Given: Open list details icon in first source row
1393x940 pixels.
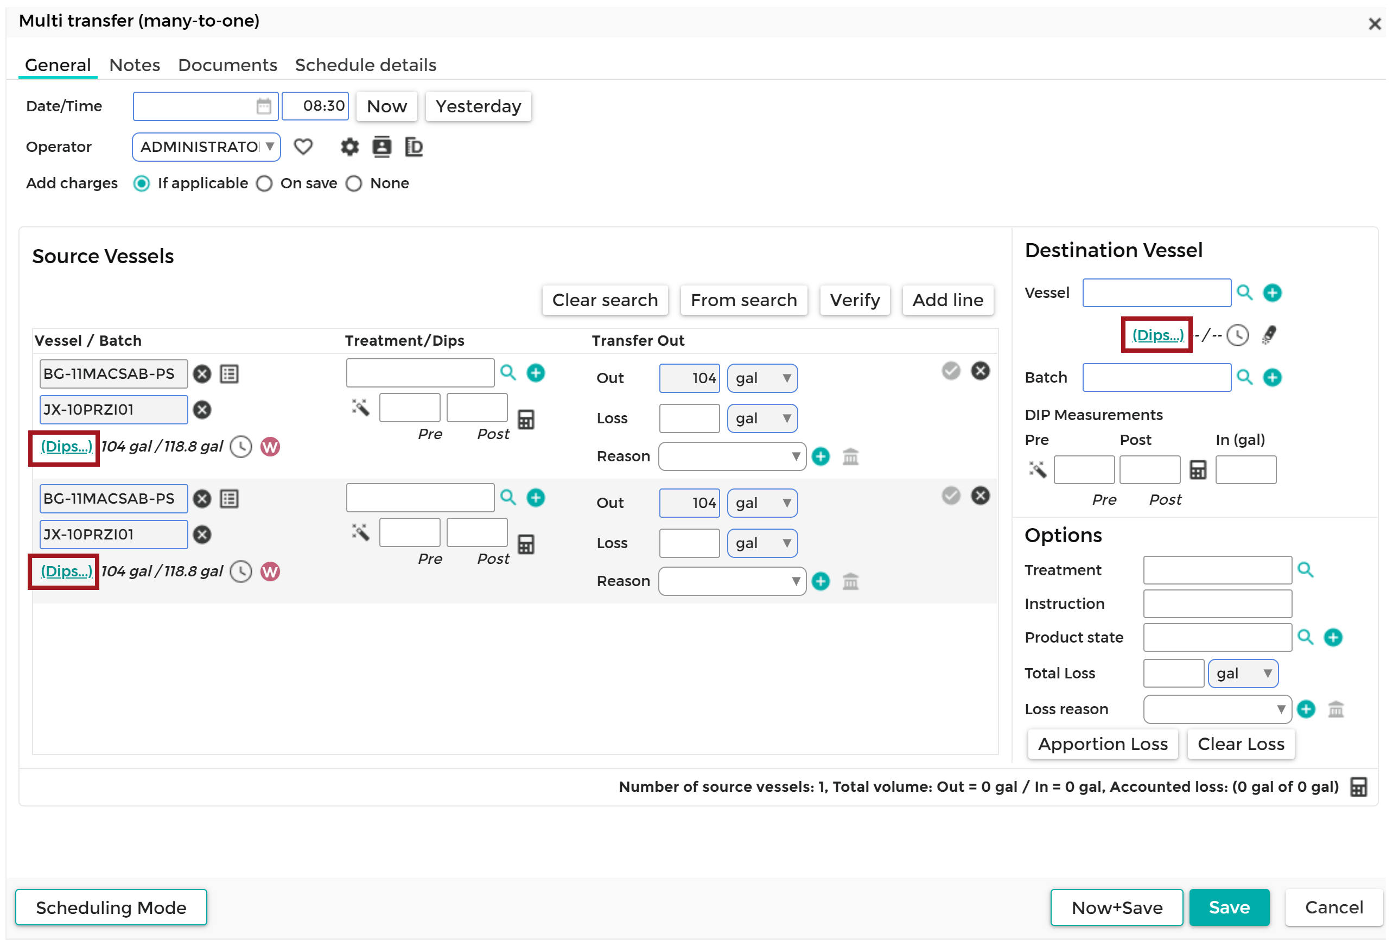Looking at the screenshot, I should pos(229,374).
